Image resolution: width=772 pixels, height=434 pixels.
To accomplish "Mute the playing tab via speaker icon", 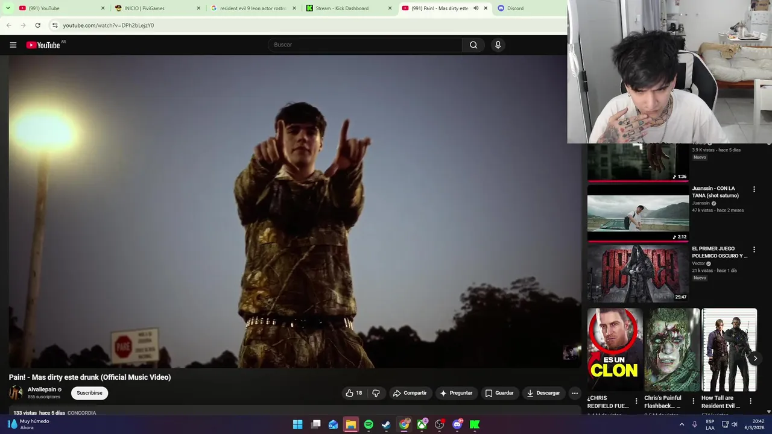I will [x=476, y=8].
